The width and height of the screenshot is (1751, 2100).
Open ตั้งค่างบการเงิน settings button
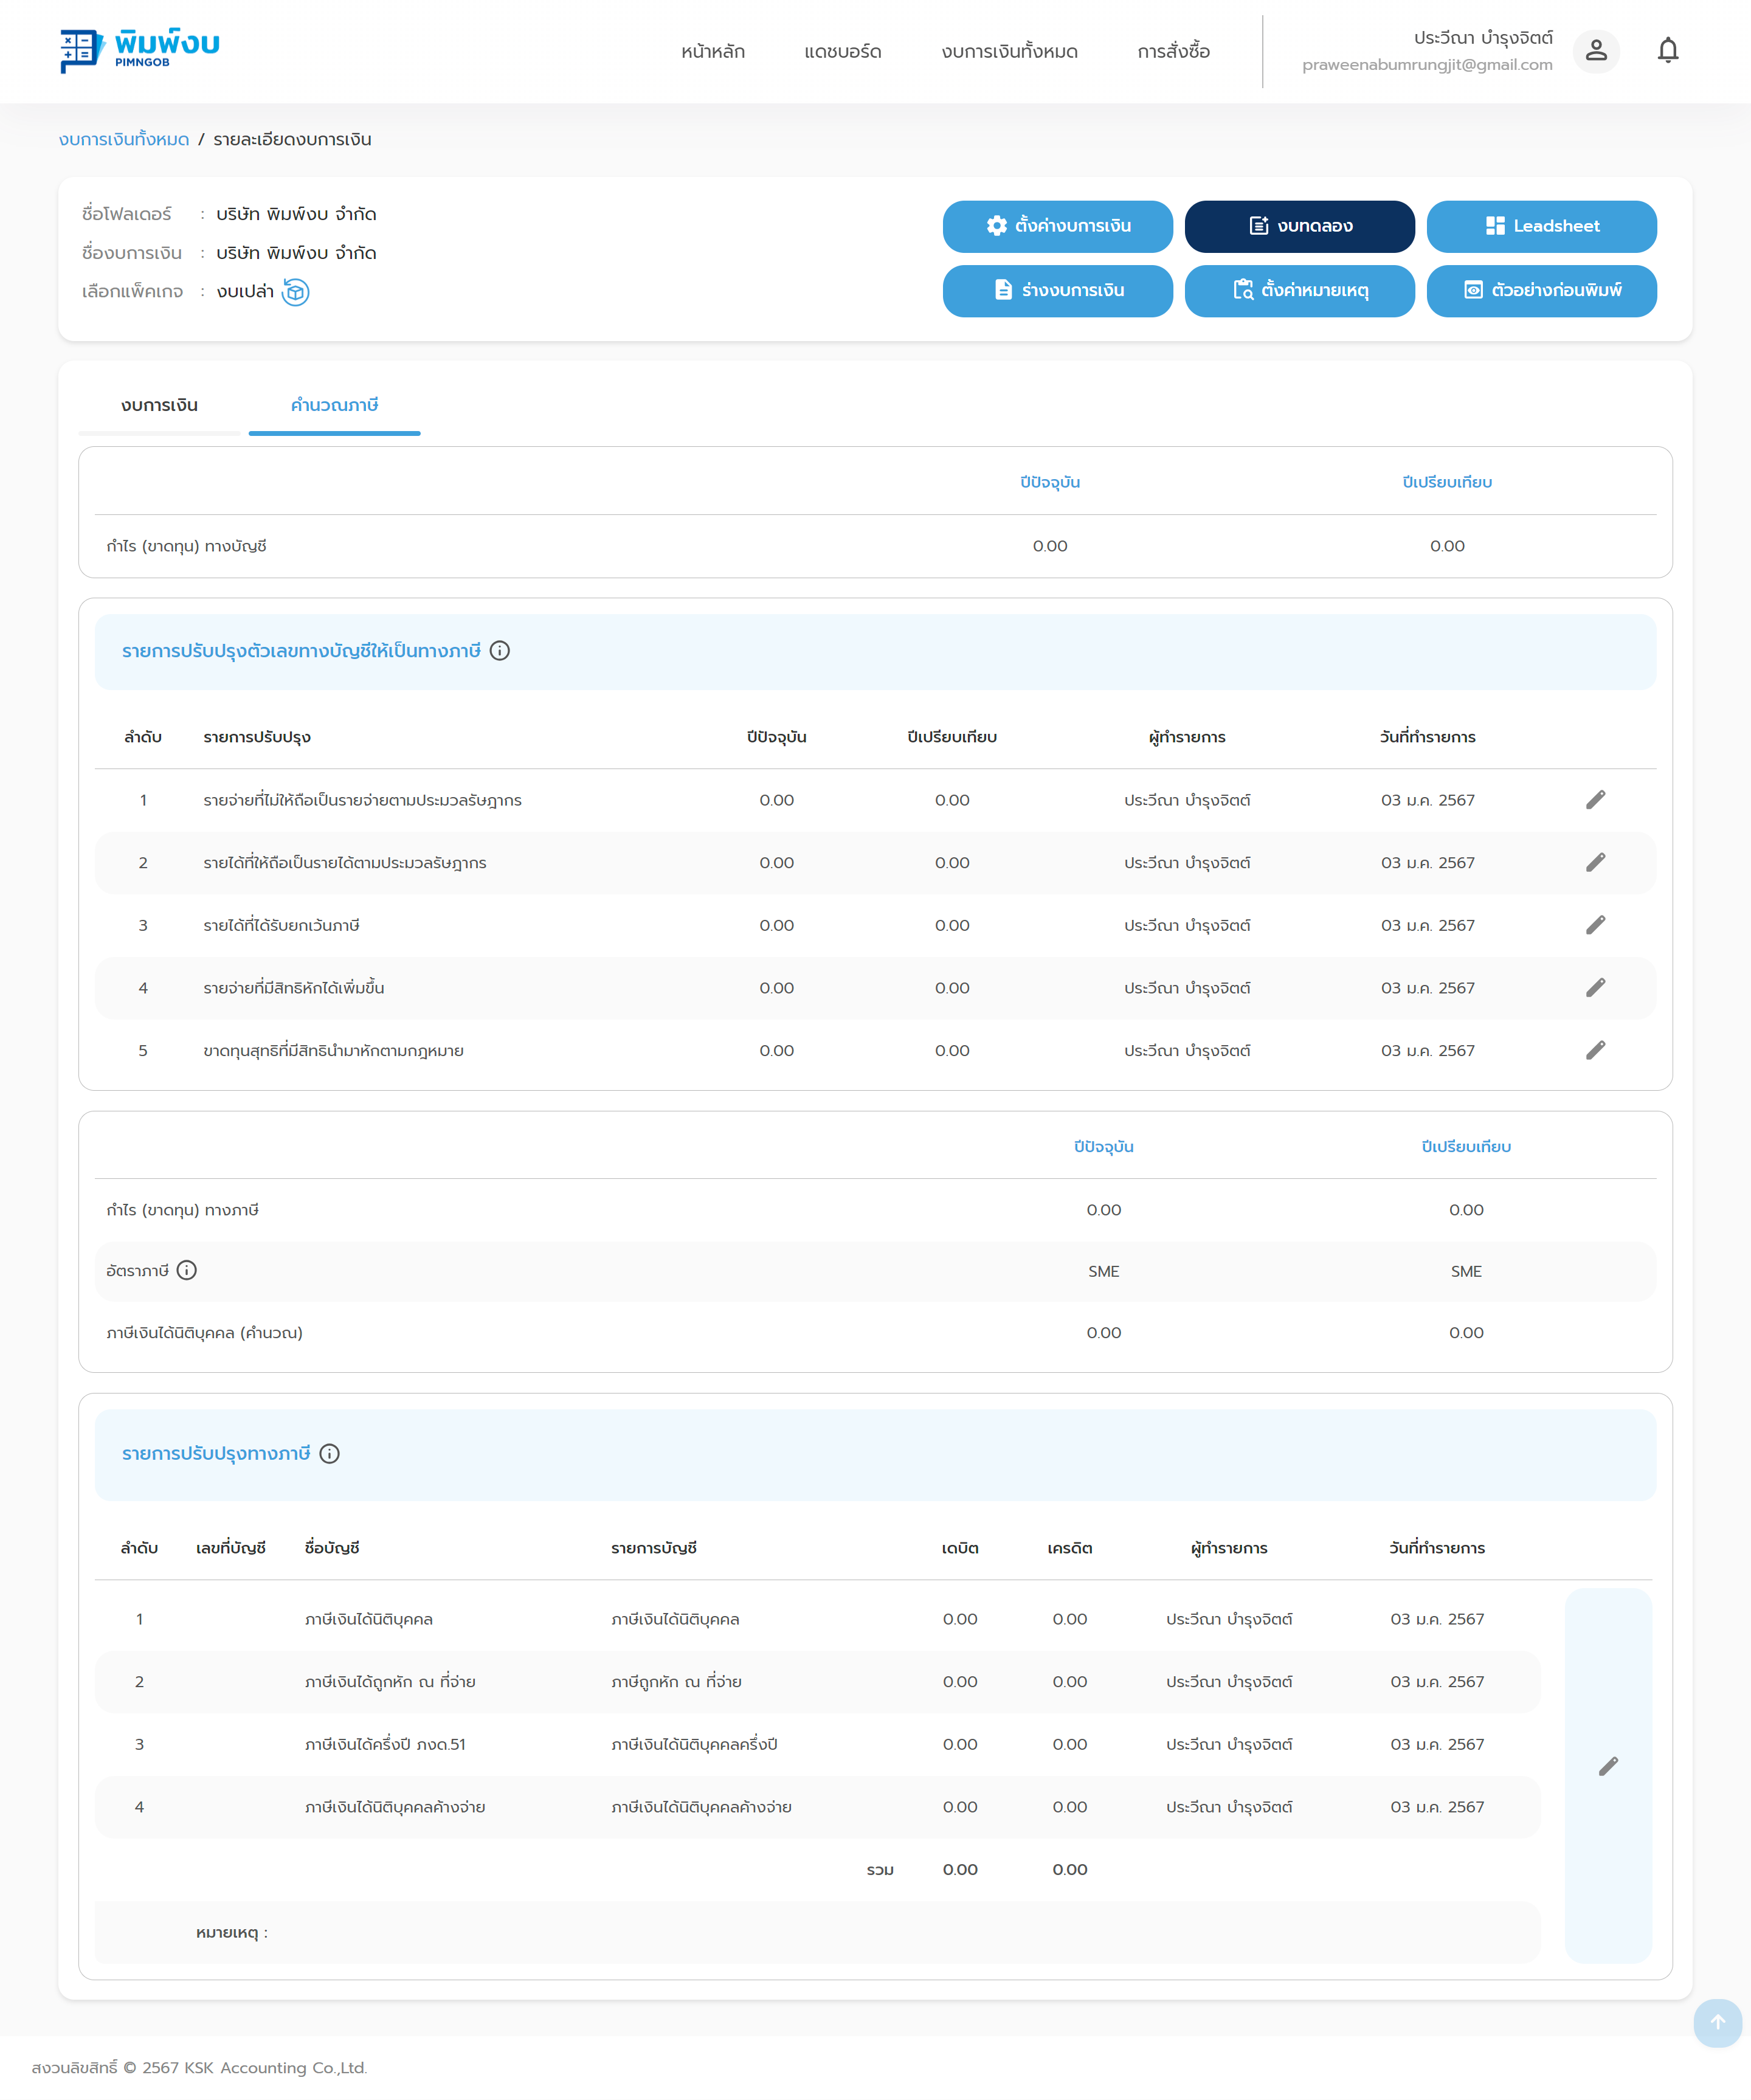[1057, 226]
